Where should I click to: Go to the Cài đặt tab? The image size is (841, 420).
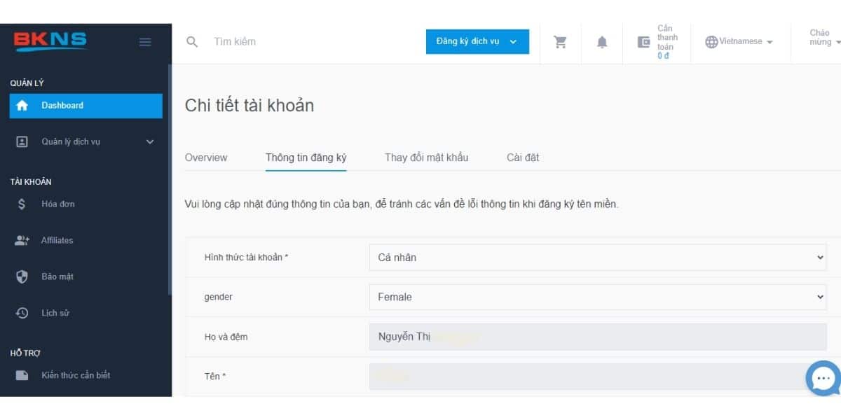tap(523, 157)
